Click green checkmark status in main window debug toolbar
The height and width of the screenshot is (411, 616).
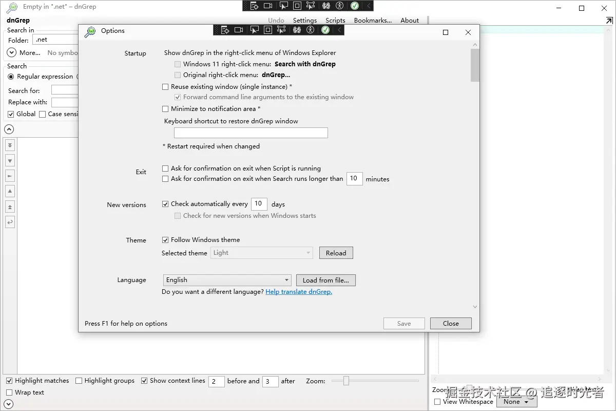[354, 6]
